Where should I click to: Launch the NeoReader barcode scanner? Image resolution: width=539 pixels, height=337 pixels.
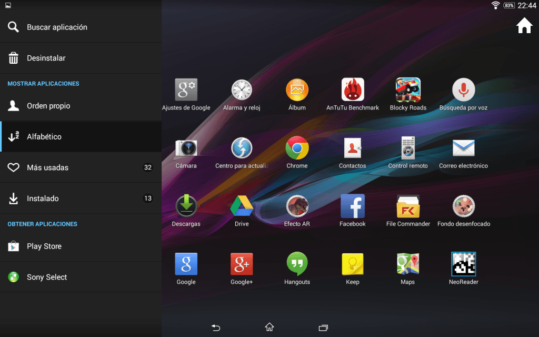click(x=463, y=264)
